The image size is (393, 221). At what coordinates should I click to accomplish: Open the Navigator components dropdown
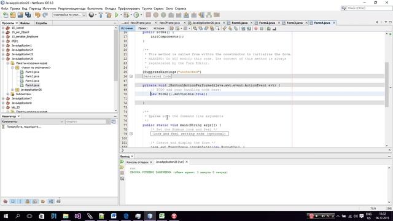click(x=33, y=122)
